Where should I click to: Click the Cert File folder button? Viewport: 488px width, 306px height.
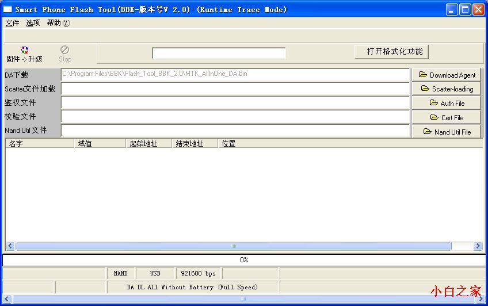pyautogui.click(x=447, y=117)
